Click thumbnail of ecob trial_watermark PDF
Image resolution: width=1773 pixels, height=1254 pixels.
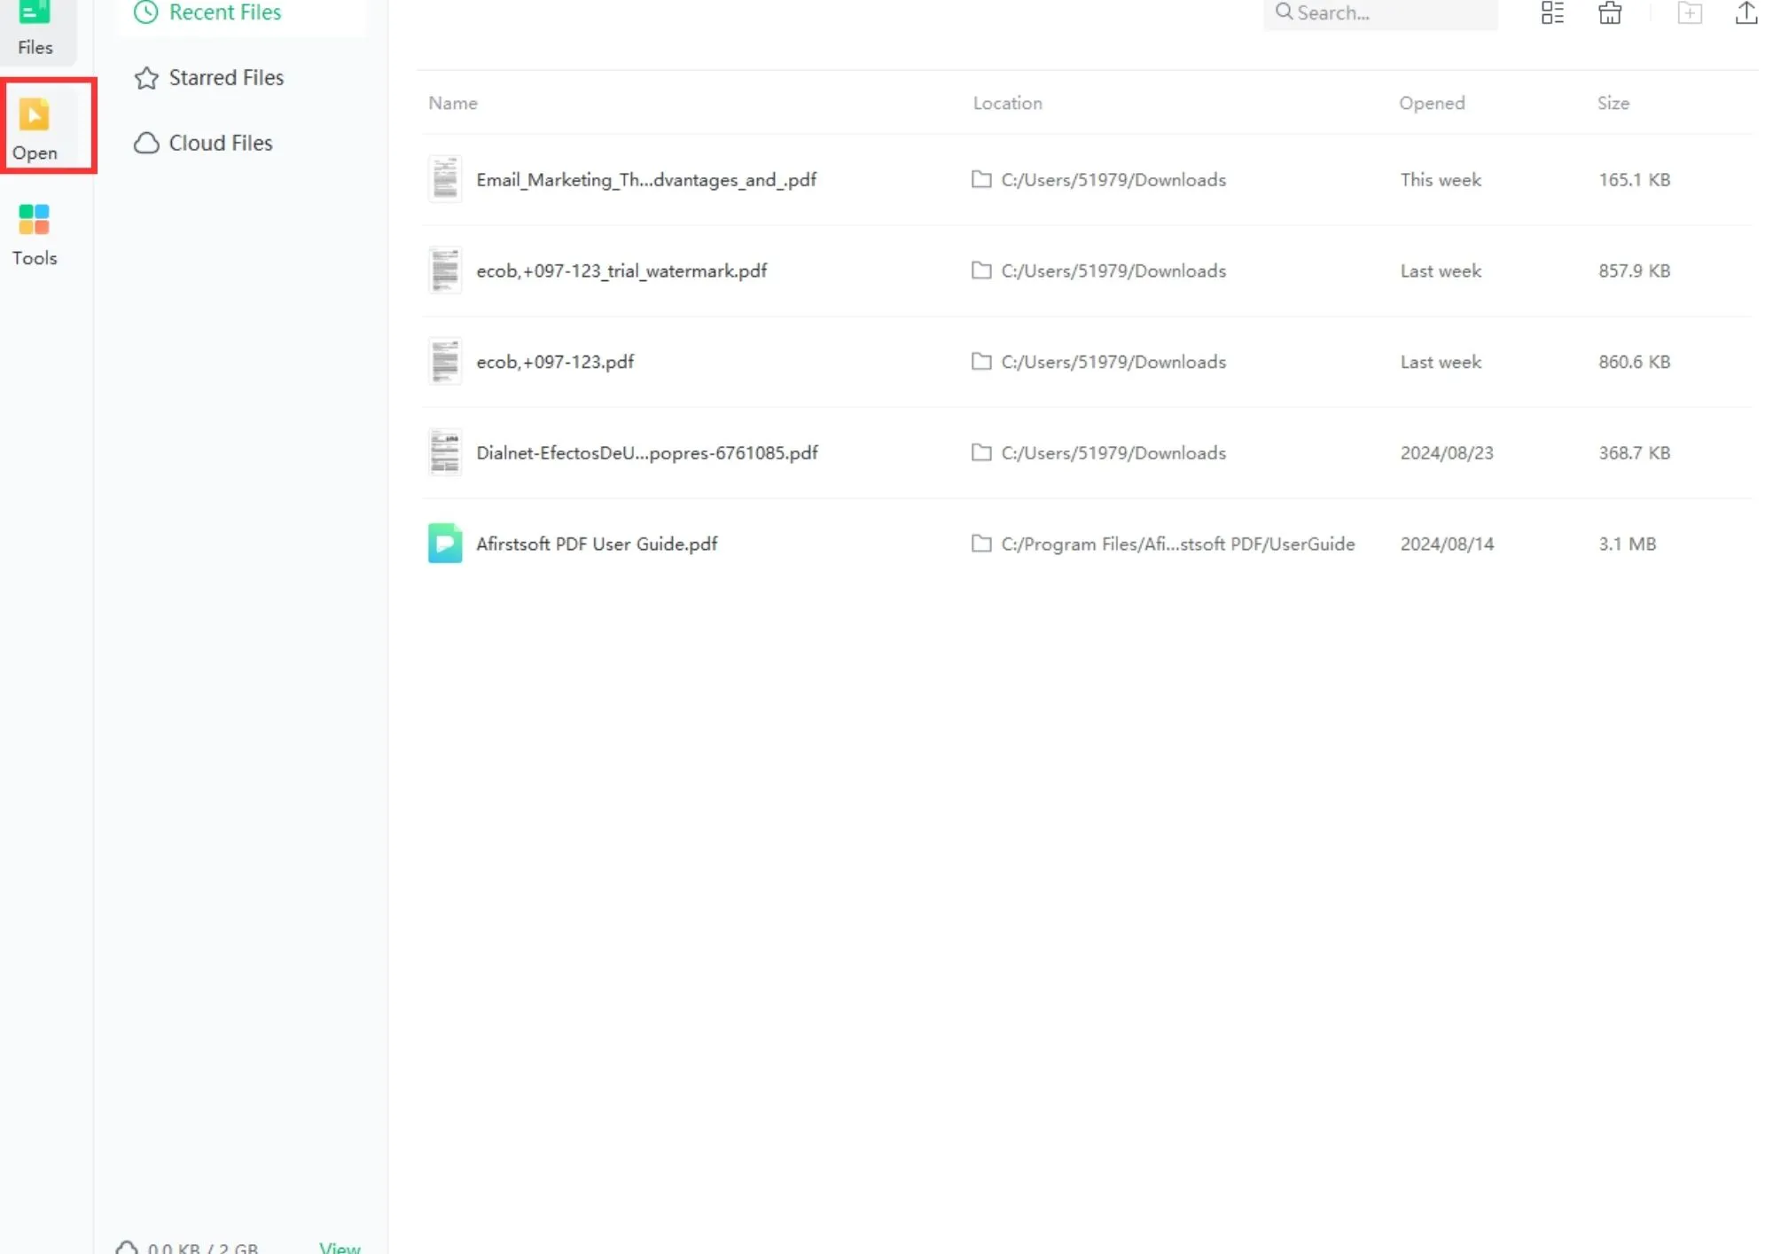[445, 270]
